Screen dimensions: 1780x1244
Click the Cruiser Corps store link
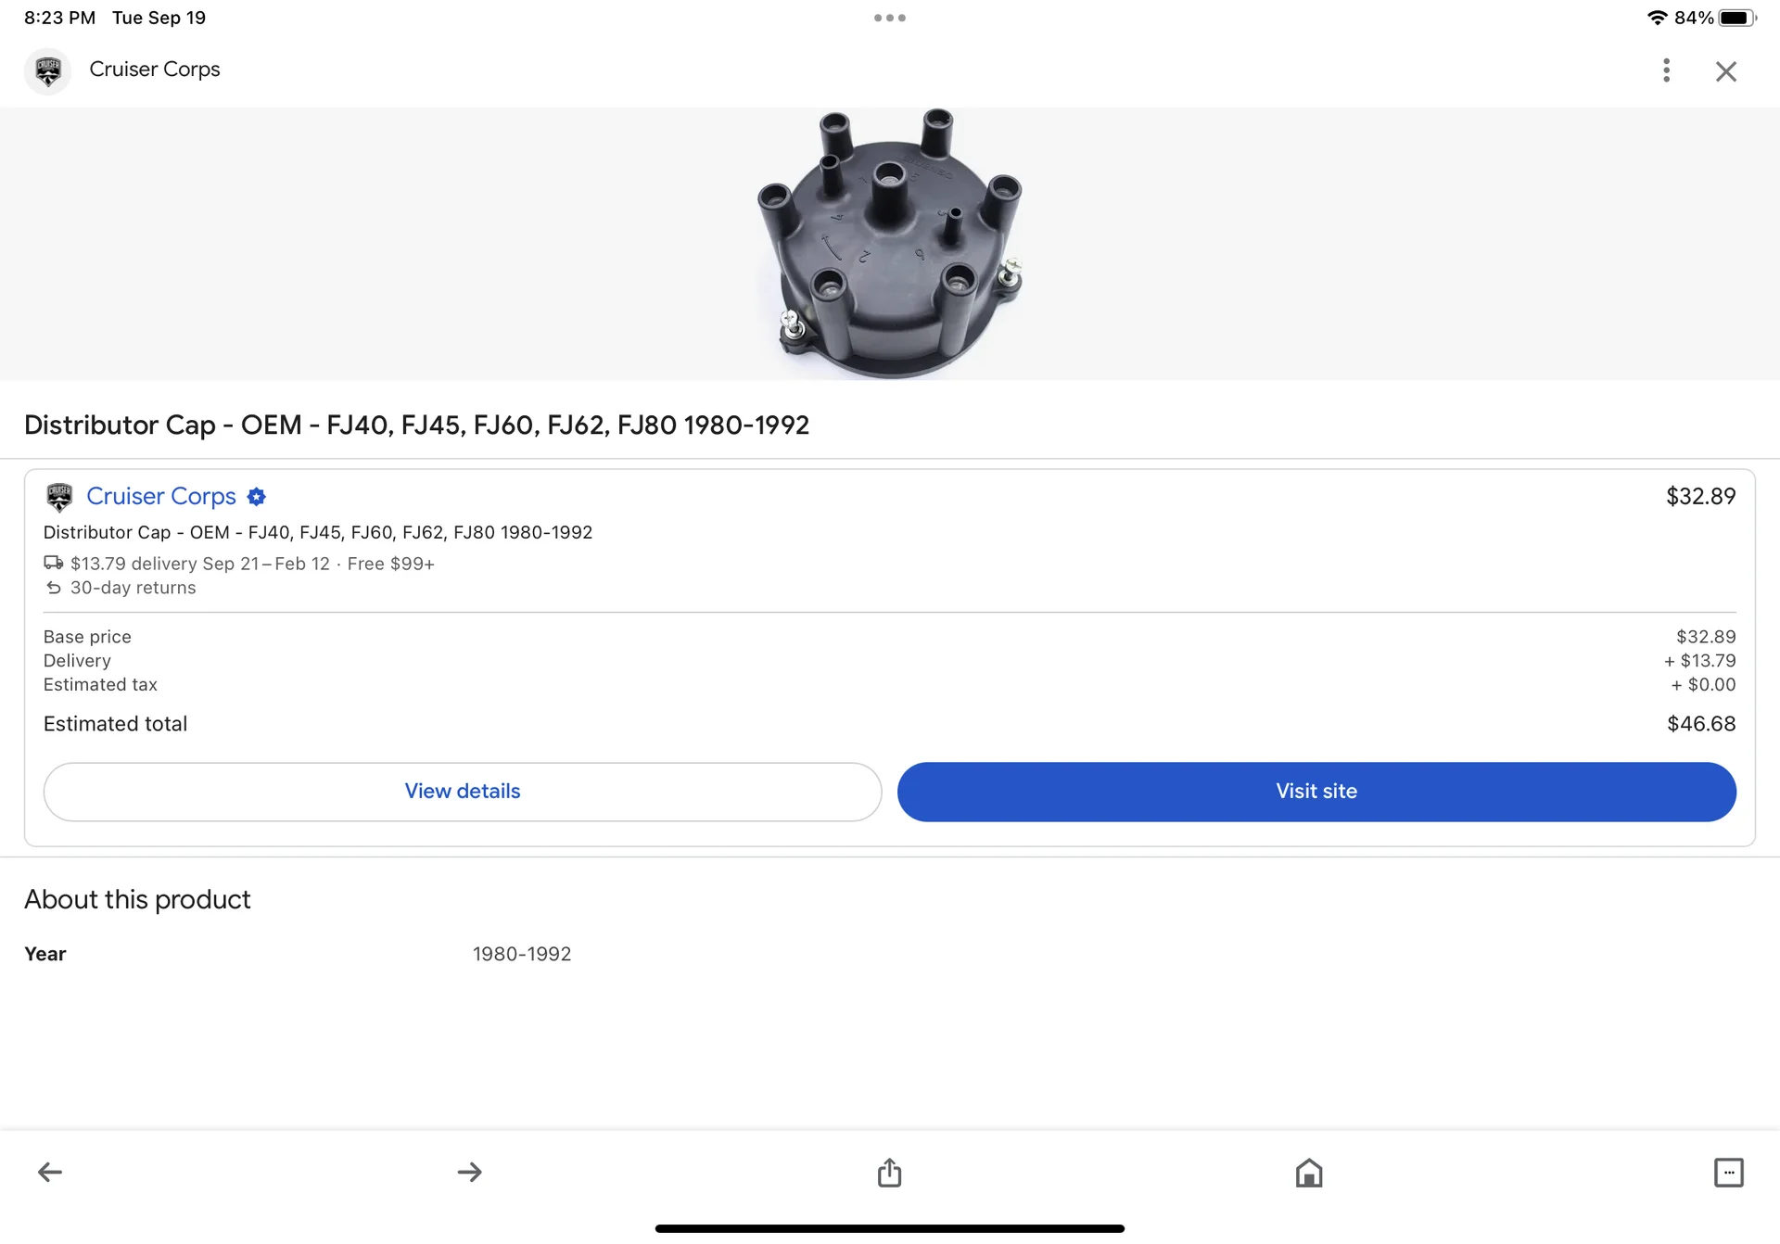(x=161, y=497)
